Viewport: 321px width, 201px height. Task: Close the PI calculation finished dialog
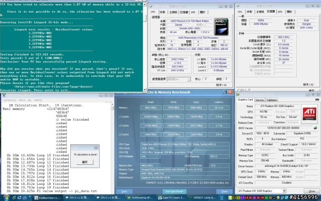click(96, 148)
